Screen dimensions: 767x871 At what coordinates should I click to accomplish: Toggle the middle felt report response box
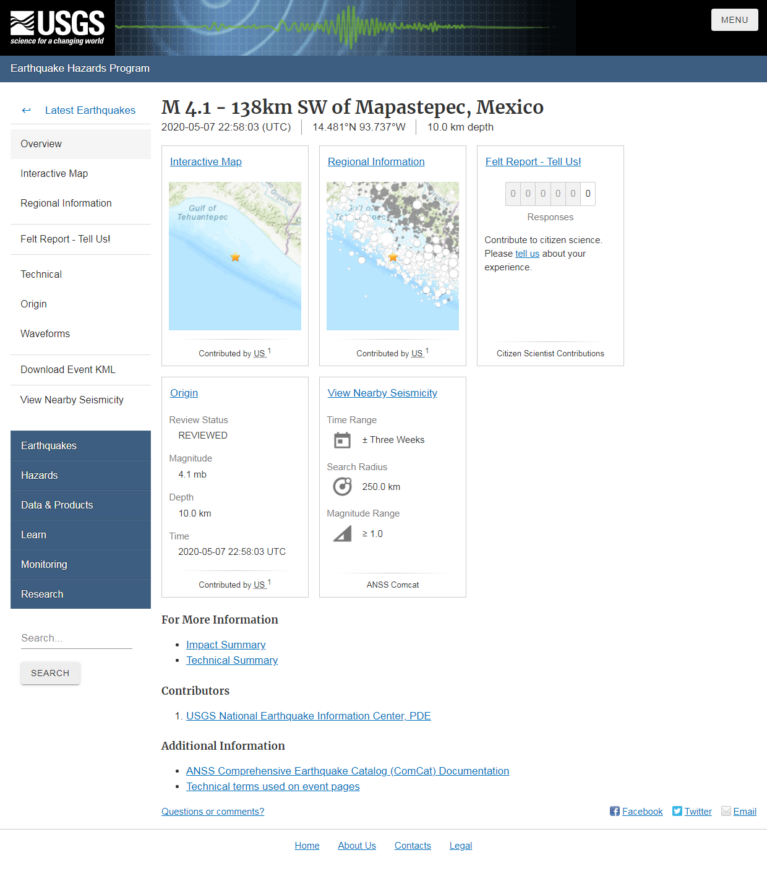pyautogui.click(x=542, y=194)
